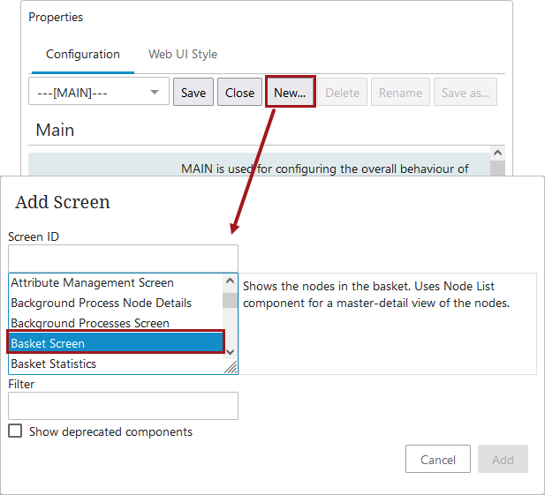Click the New... button
Viewport: 545px width, 495px height.
click(290, 93)
